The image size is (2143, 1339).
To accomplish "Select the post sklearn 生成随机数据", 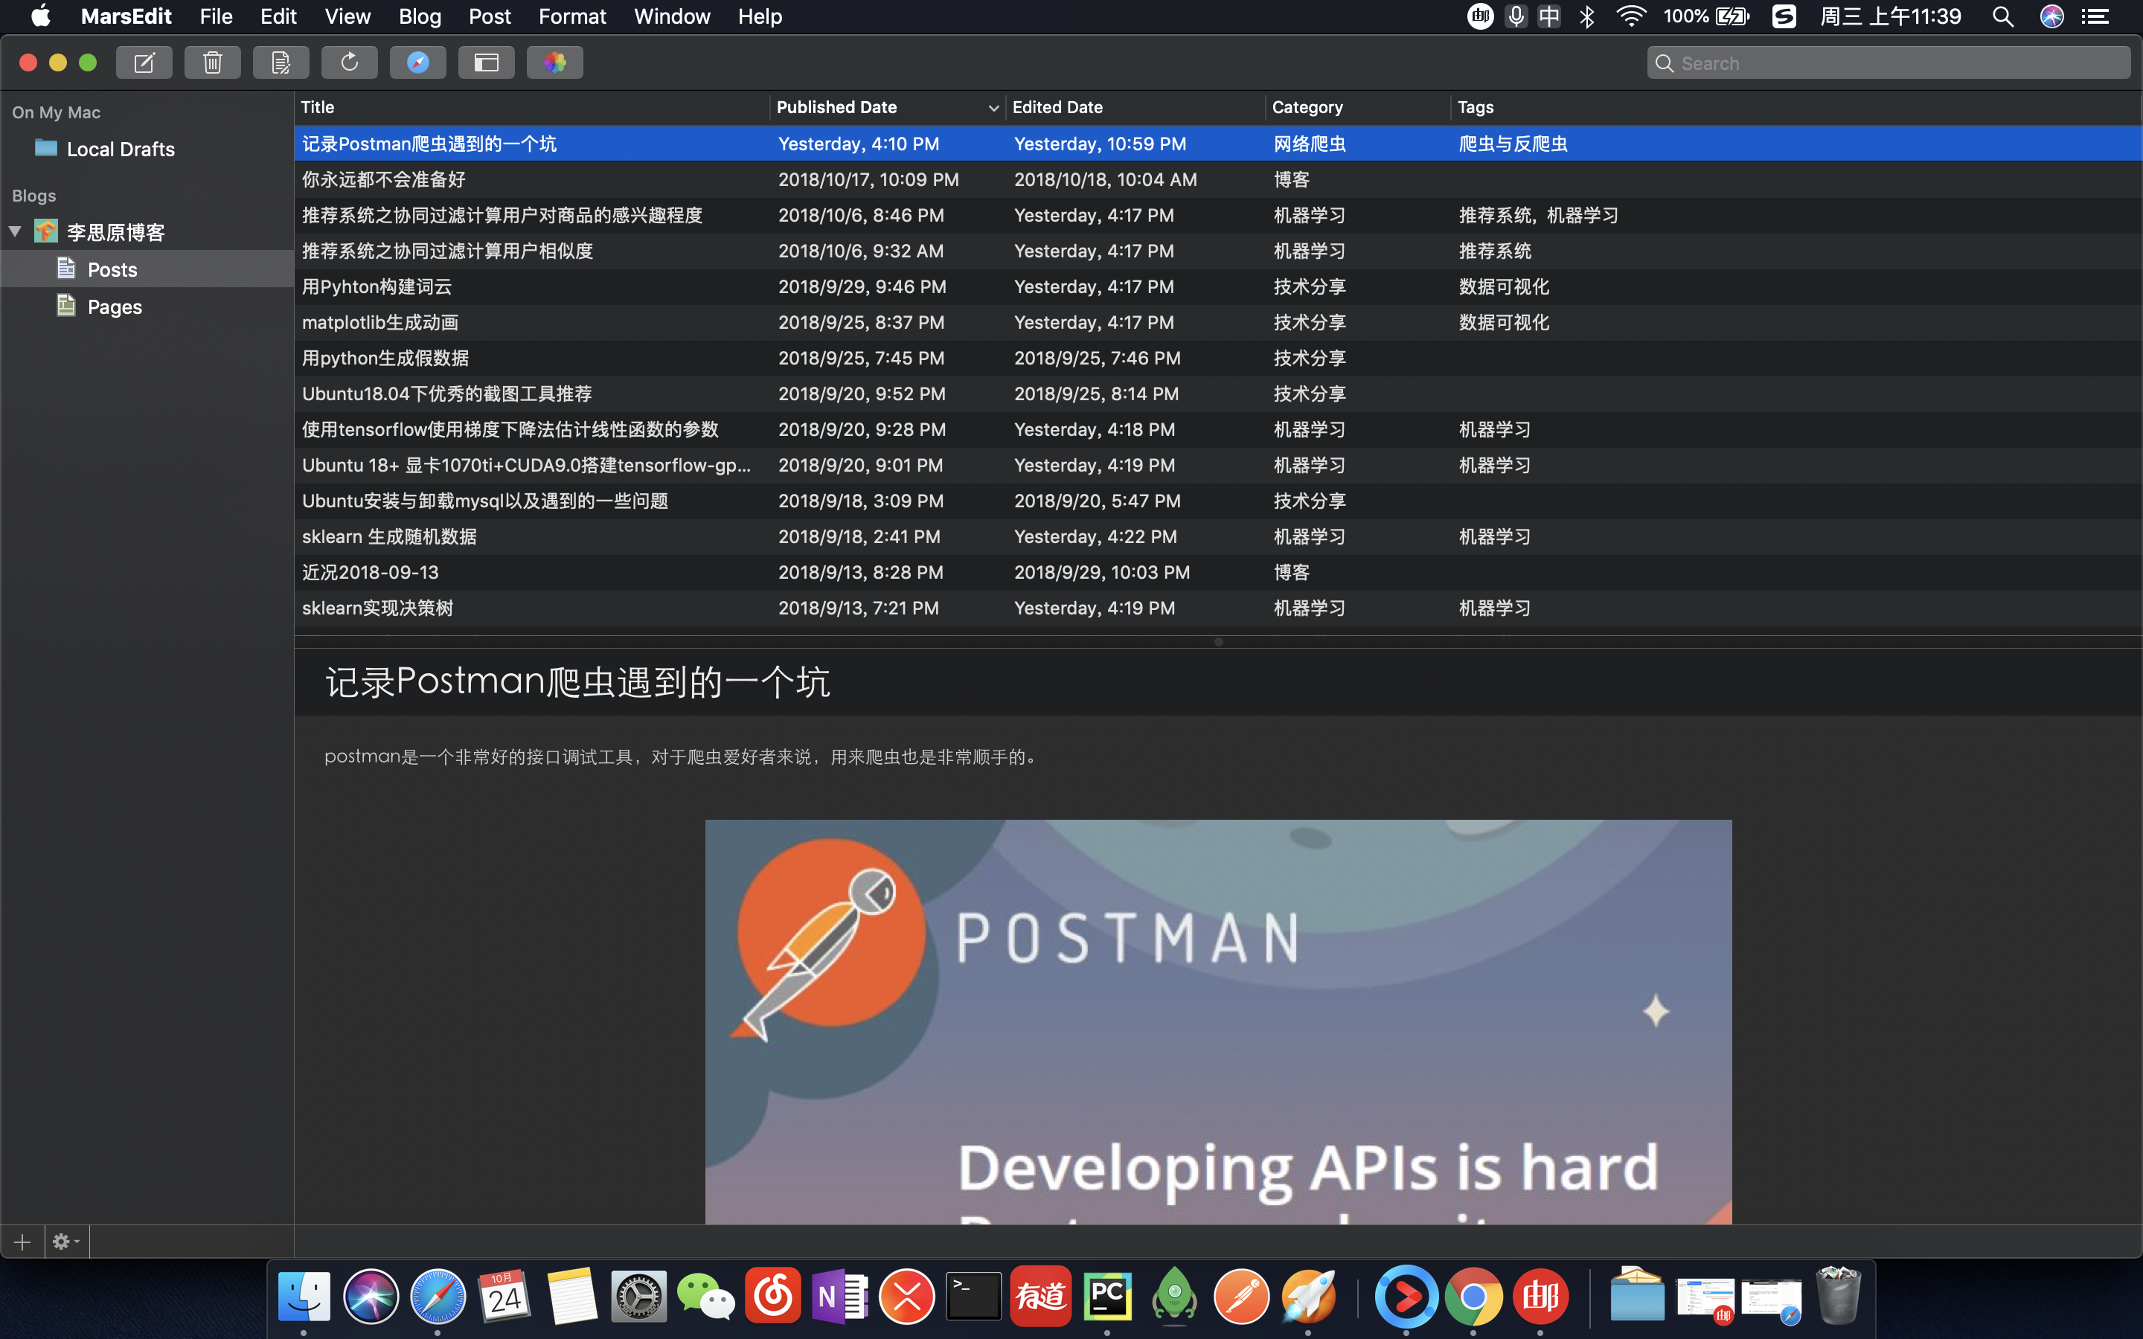I will pyautogui.click(x=1217, y=536).
